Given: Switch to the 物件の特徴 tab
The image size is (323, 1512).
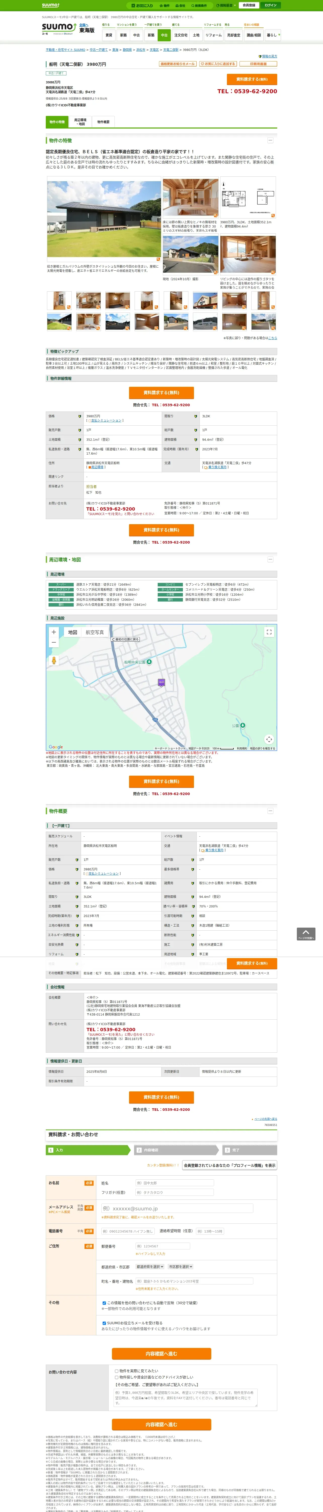Looking at the screenshot, I should [57, 122].
